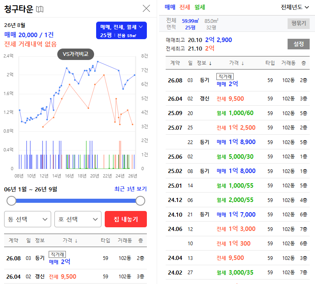315x284 pixels.
Task: Sort the right table by 가격 arrow
Action: (x=243, y=64)
